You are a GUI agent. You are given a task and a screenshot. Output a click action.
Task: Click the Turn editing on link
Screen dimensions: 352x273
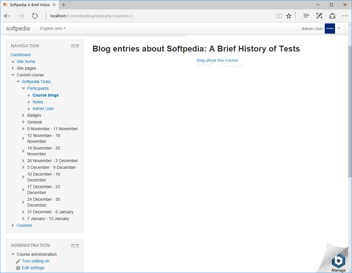point(35,261)
